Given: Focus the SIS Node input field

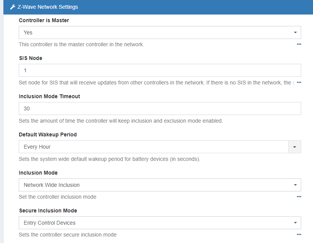Looking at the screenshot, I should pos(160,70).
